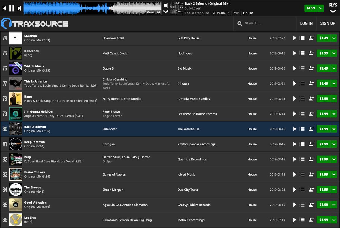
Task: Play the track Keep It Movin
Action: tap(294, 144)
